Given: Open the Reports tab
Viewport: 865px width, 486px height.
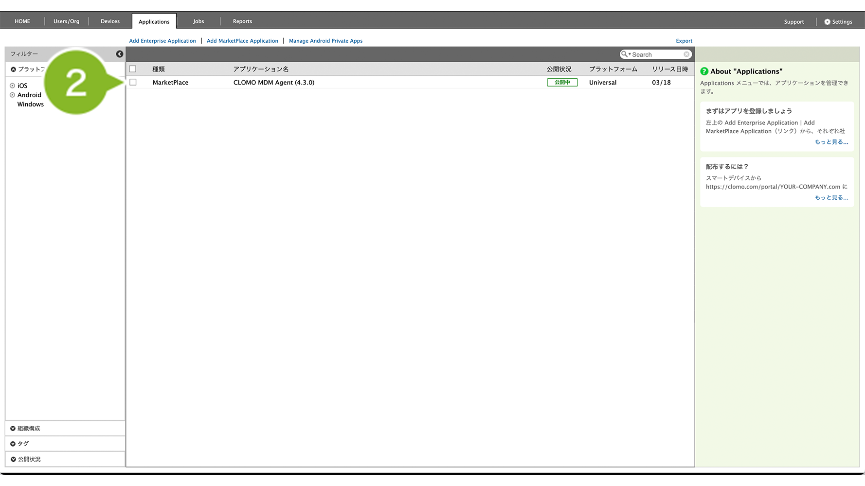Looking at the screenshot, I should point(242,21).
